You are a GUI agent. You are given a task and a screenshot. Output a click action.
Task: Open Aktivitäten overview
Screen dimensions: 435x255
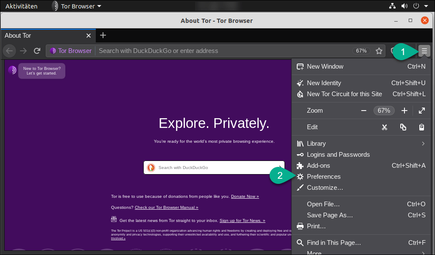click(21, 6)
